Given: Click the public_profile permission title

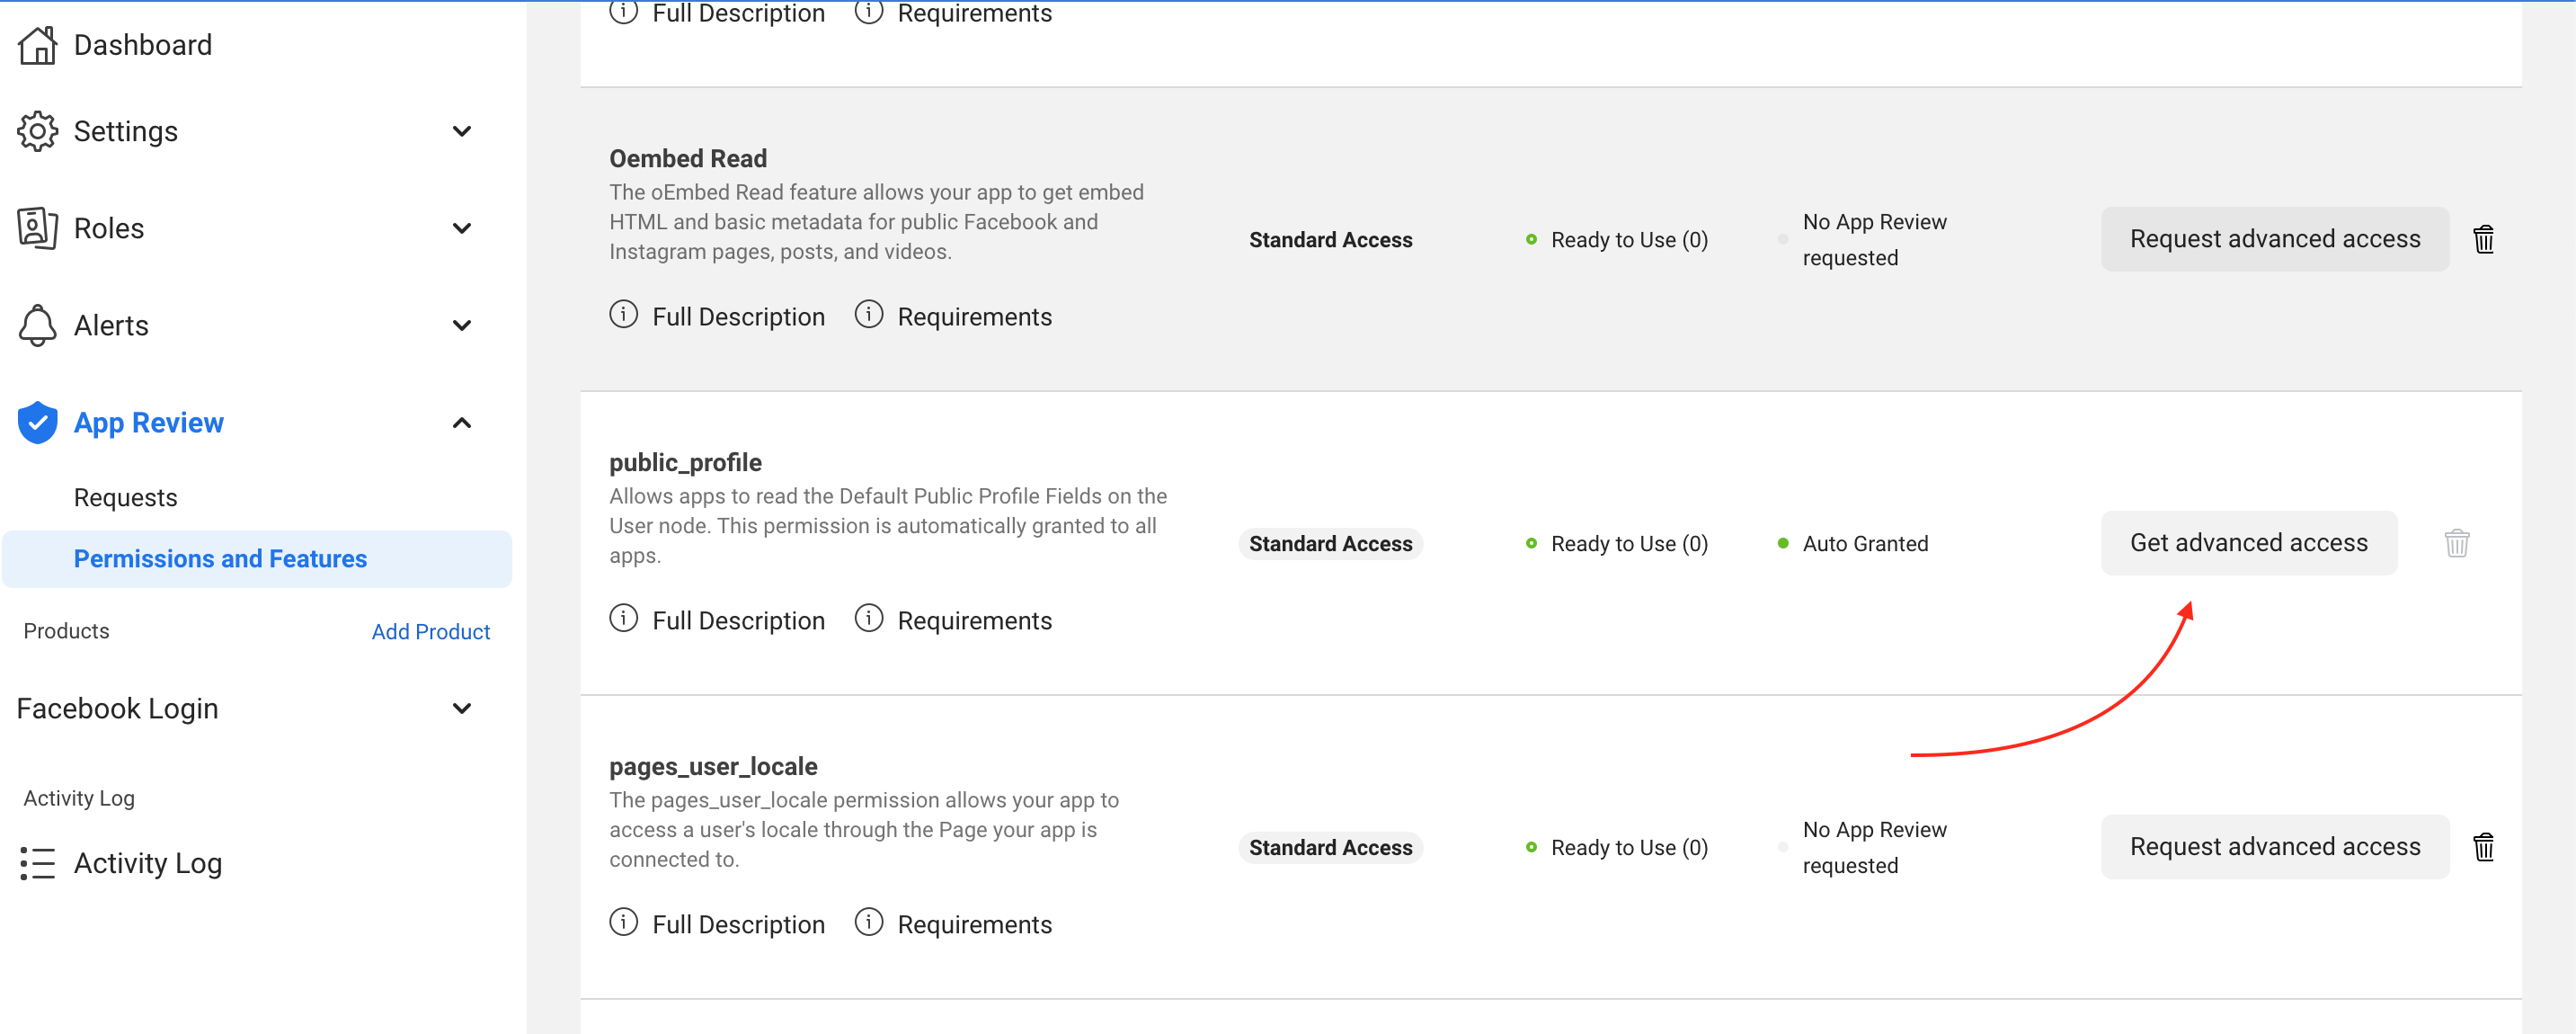Looking at the screenshot, I should (x=685, y=462).
